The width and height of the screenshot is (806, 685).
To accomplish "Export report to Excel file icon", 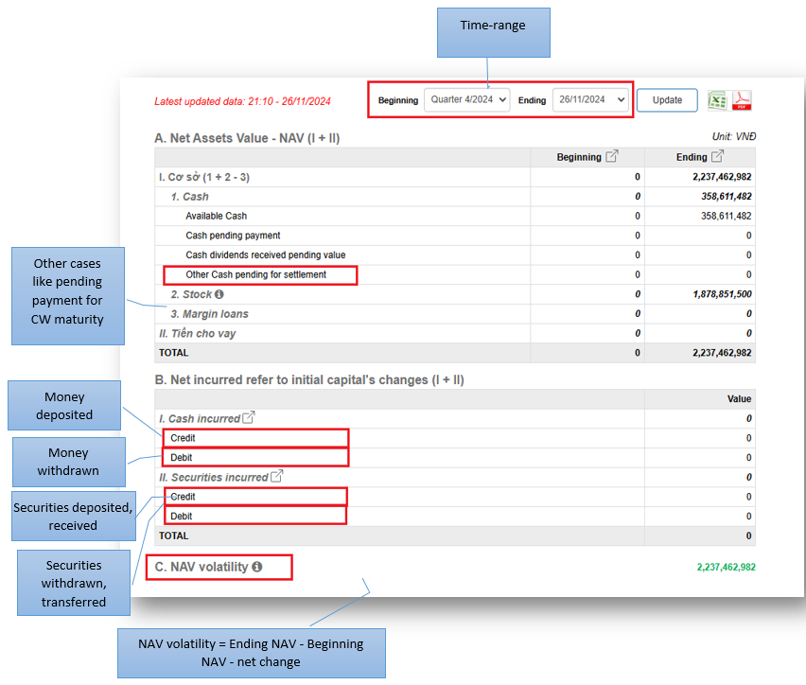I will coord(718,100).
